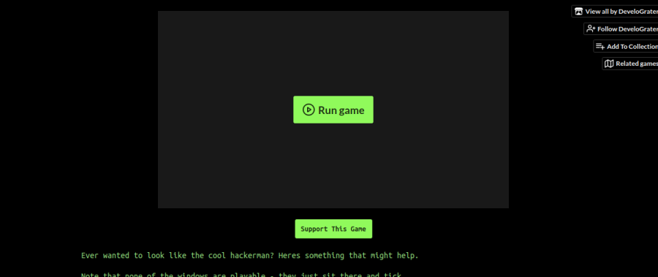Screen dimensions: 658x277
Task: Click the Related games map icon
Action: (609, 64)
